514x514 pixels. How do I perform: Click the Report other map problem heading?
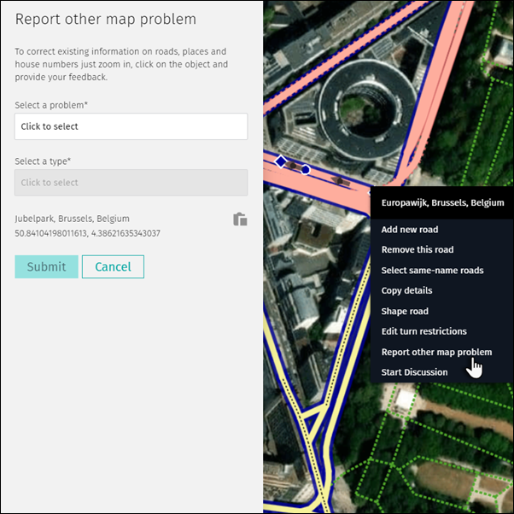pos(106,19)
